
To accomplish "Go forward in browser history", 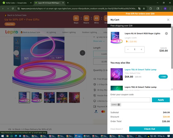I will [8, 9].
